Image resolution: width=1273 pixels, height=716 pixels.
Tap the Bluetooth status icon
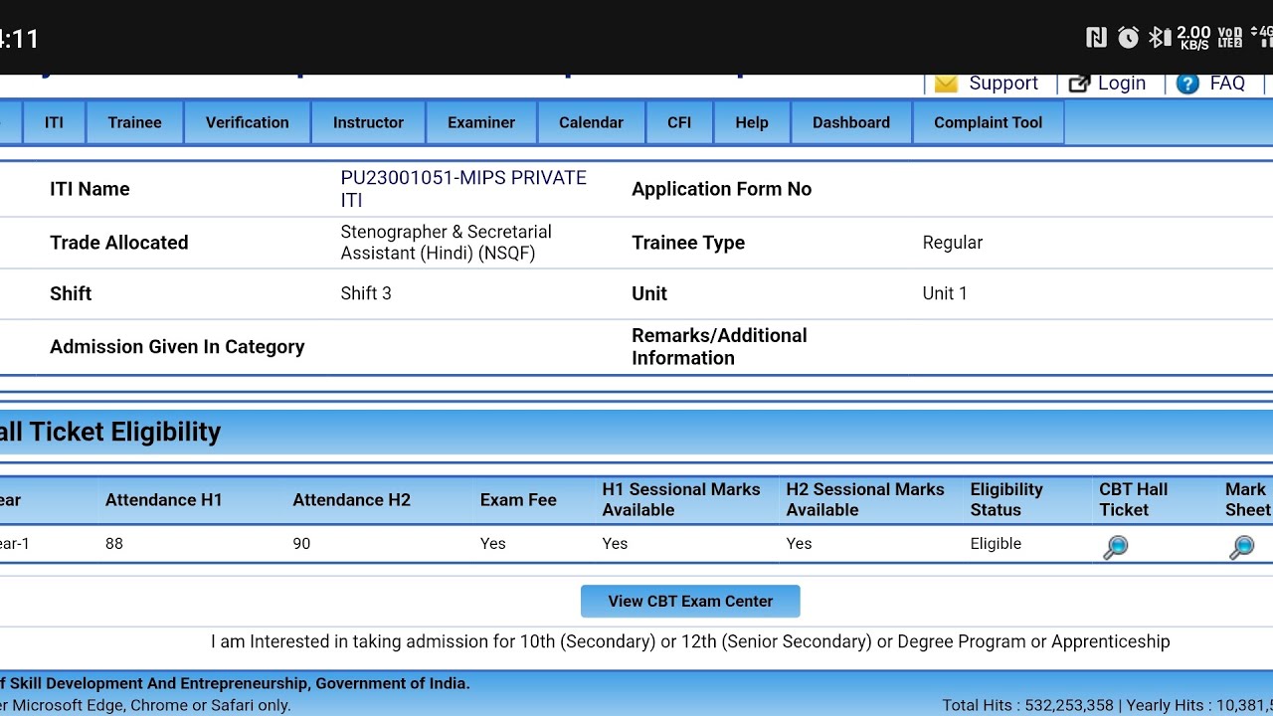pyautogui.click(x=1159, y=38)
